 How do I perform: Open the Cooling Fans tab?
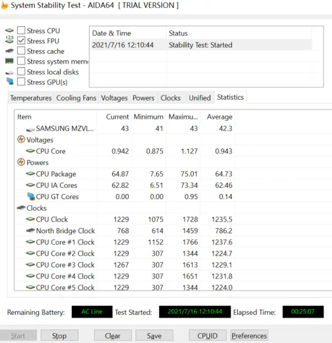tap(76, 98)
